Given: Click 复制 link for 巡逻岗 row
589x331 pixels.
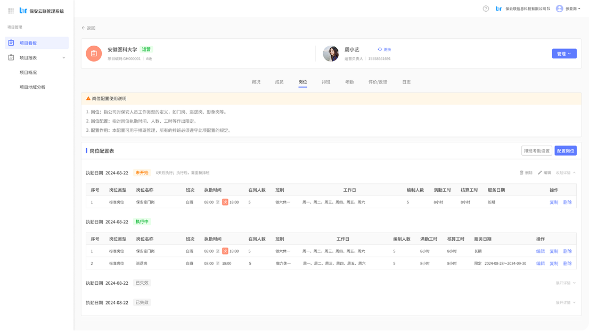Looking at the screenshot, I should click(554, 264).
